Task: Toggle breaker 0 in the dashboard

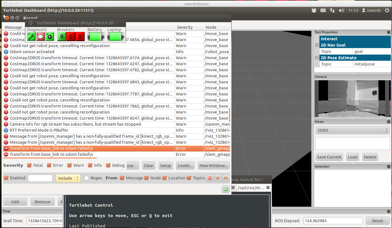Action: pyautogui.click(x=62, y=37)
